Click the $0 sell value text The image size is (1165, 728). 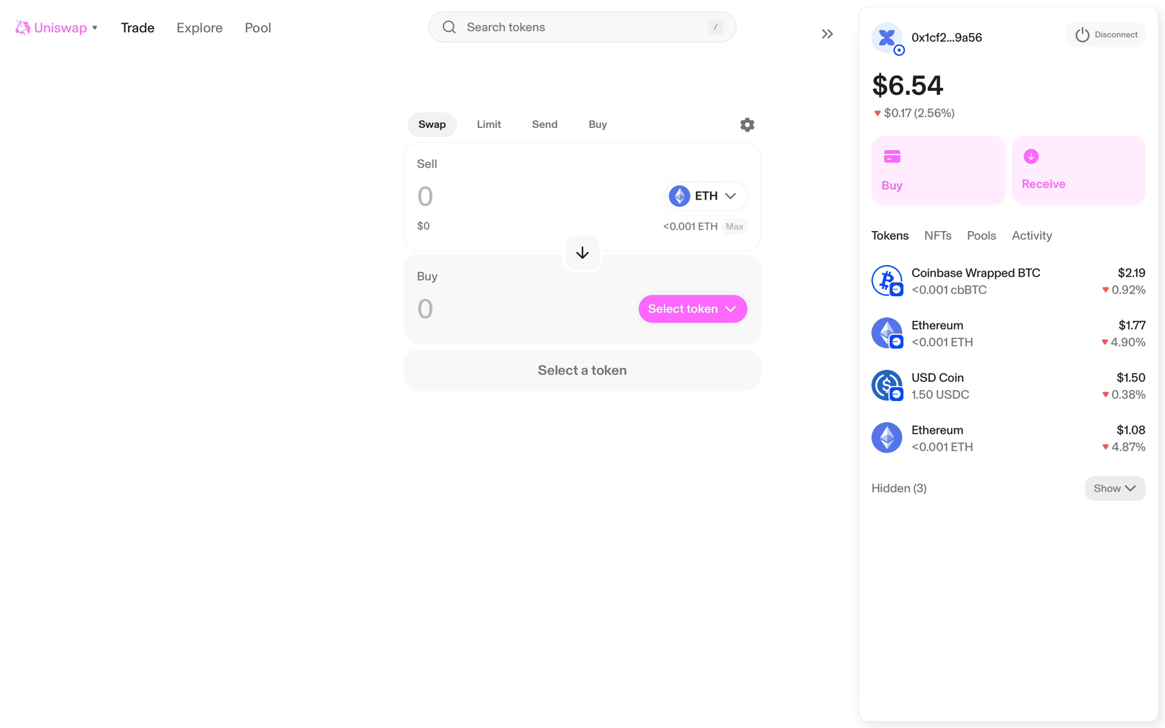424,226
